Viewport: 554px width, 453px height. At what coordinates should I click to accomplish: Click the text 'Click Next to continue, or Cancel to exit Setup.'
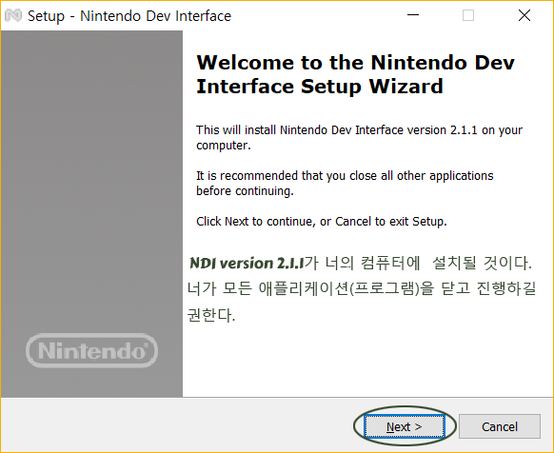322,222
